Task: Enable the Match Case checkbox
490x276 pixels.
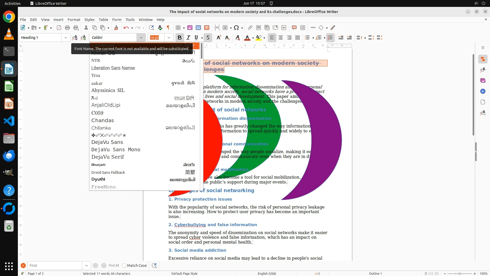Action: point(124,266)
